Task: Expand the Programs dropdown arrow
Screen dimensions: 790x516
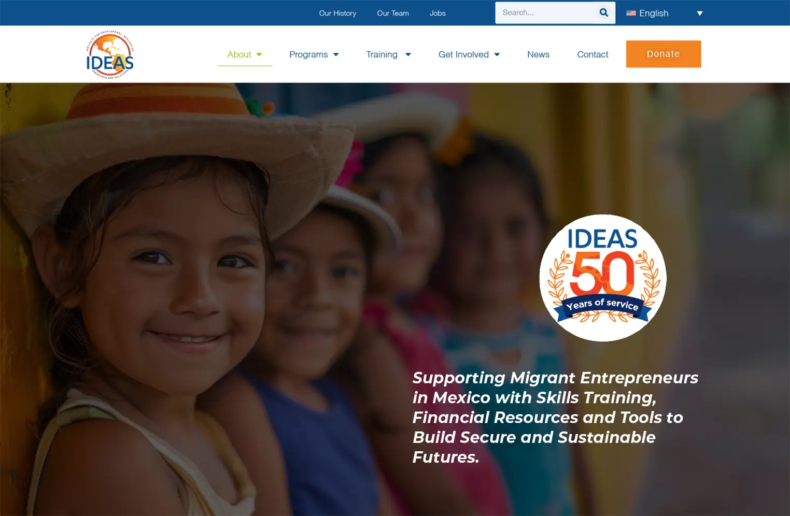Action: coord(336,54)
